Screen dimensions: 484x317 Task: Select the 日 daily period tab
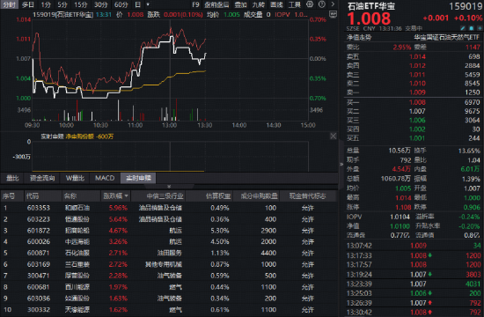click(138, 4)
